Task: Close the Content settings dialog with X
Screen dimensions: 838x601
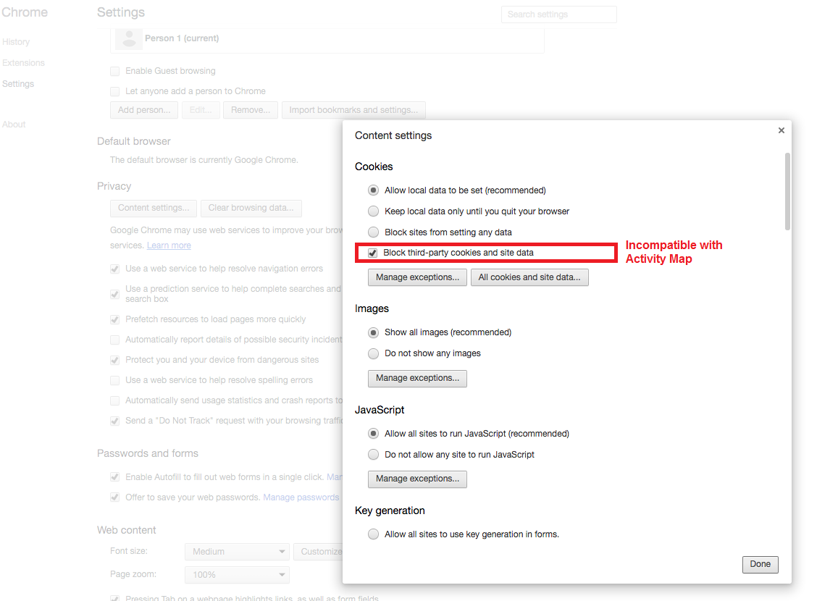Action: pos(781,130)
